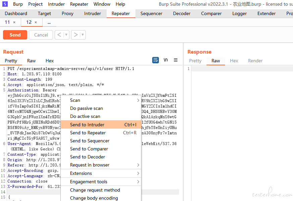Screen dimensions: 293x201
Task: Open the forward history dropdown arrow
Action: 82,35
